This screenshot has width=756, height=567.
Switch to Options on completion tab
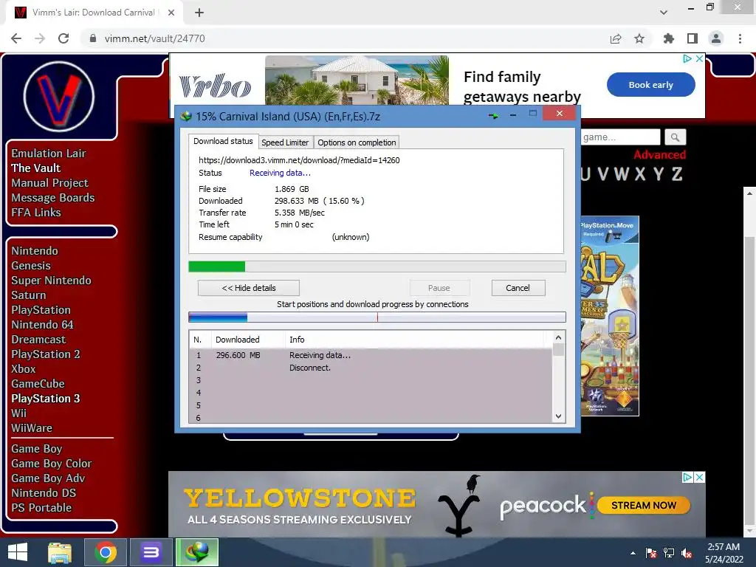357,142
